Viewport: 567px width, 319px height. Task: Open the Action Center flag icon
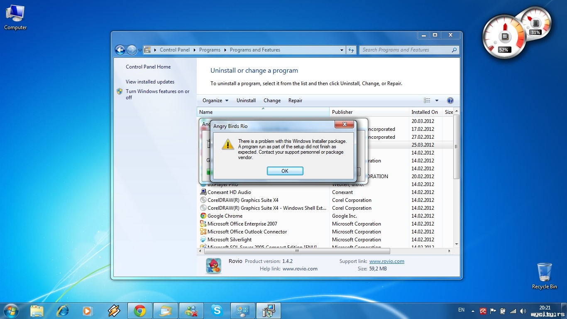click(x=493, y=311)
